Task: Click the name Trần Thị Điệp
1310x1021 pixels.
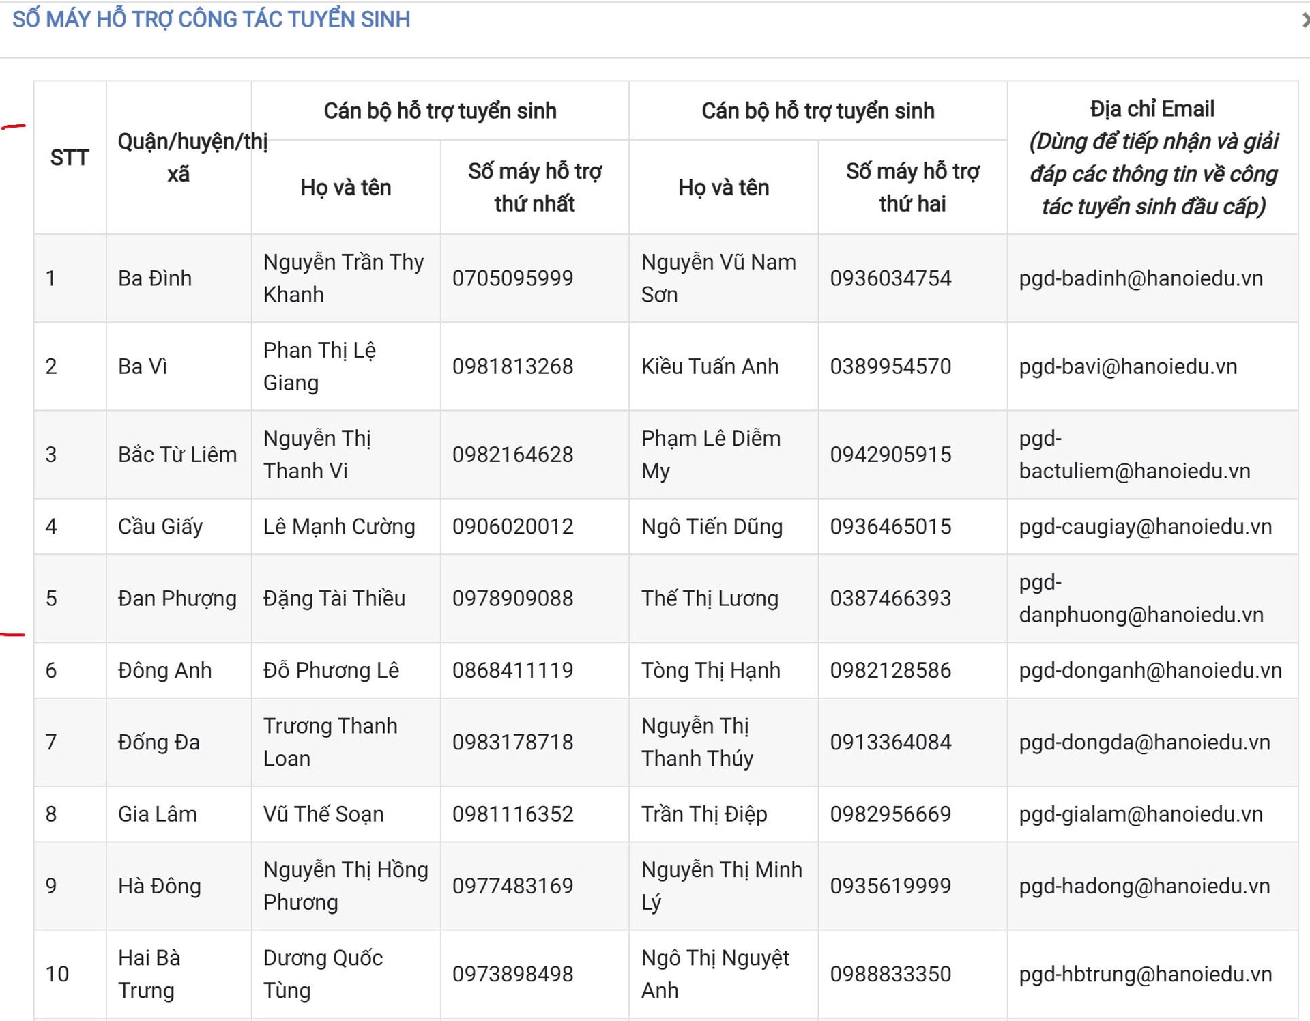Action: [x=703, y=814]
